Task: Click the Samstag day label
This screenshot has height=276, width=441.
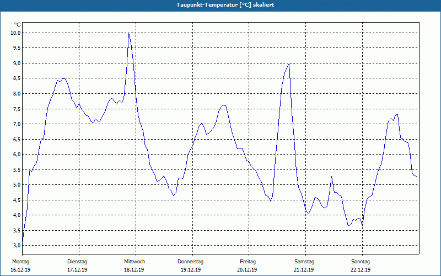Action: point(304,262)
